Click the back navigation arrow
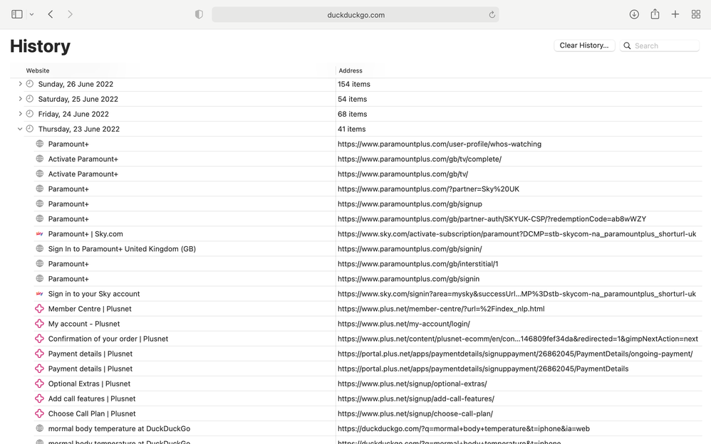This screenshot has height=444, width=711. (48, 14)
